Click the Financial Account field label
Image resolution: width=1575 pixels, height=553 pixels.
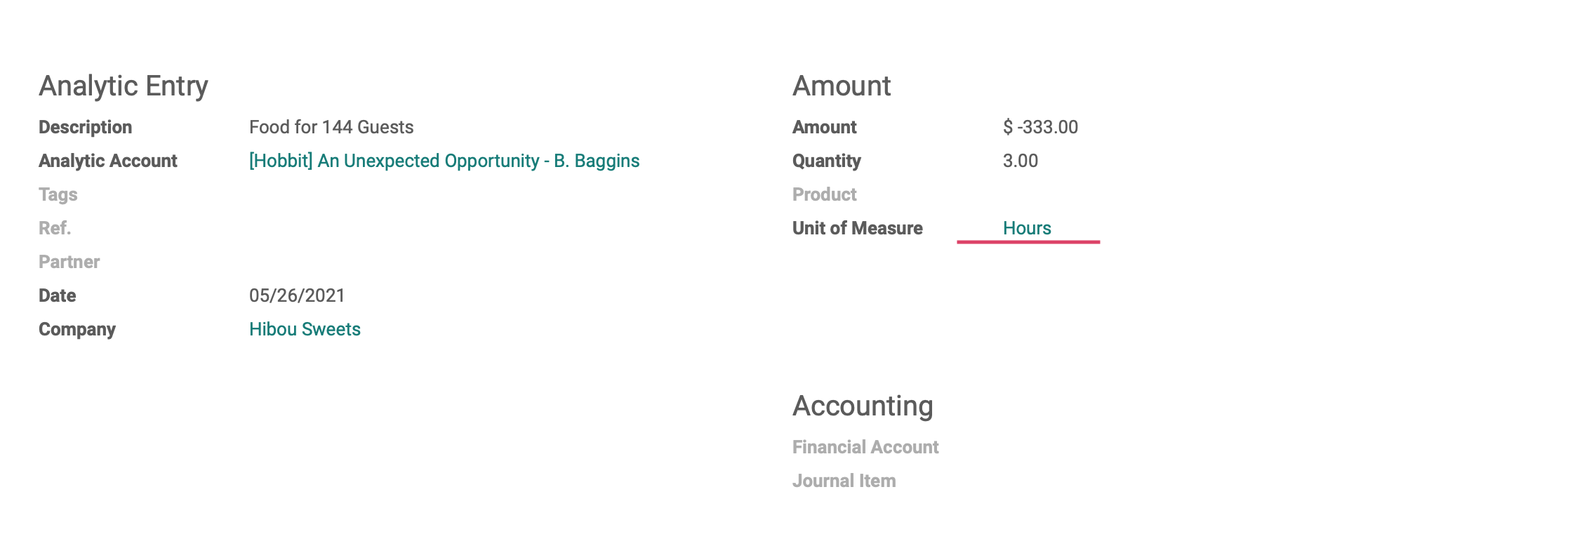(x=865, y=447)
